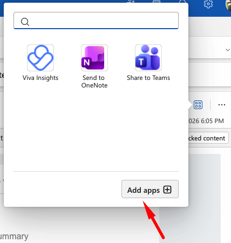Open the Viva Insights app icon
The height and width of the screenshot is (243, 231).
click(40, 58)
